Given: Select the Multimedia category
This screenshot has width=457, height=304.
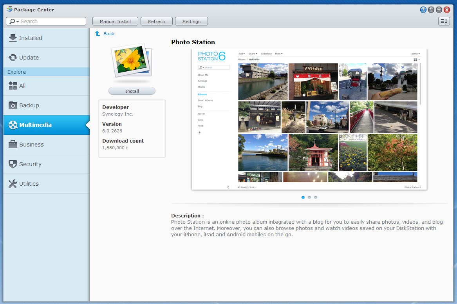Looking at the screenshot, I should 47,125.
